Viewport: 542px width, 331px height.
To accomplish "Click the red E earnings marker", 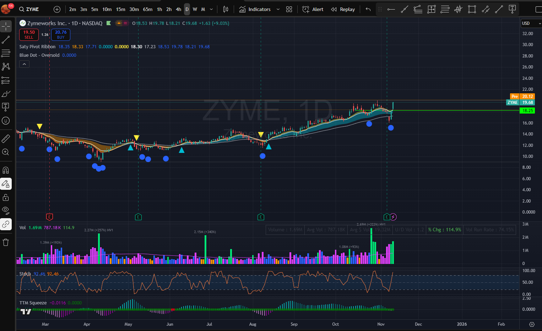I will (x=49, y=217).
